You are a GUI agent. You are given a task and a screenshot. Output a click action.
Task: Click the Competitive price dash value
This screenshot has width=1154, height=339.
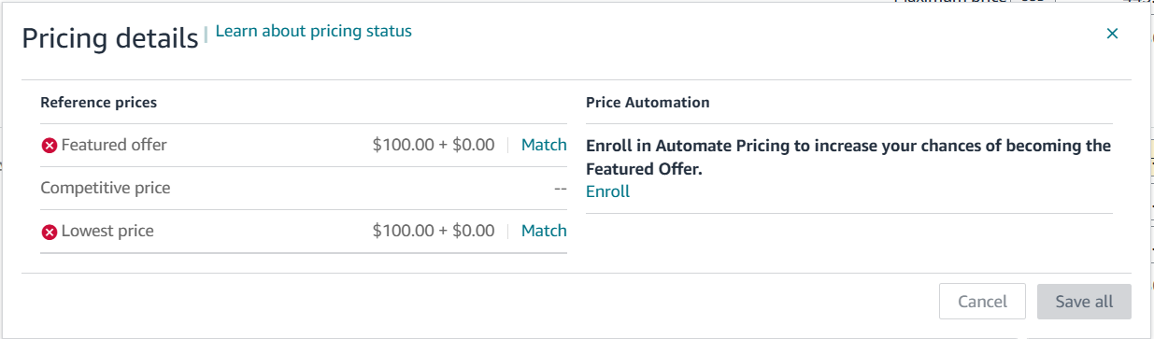tap(560, 188)
